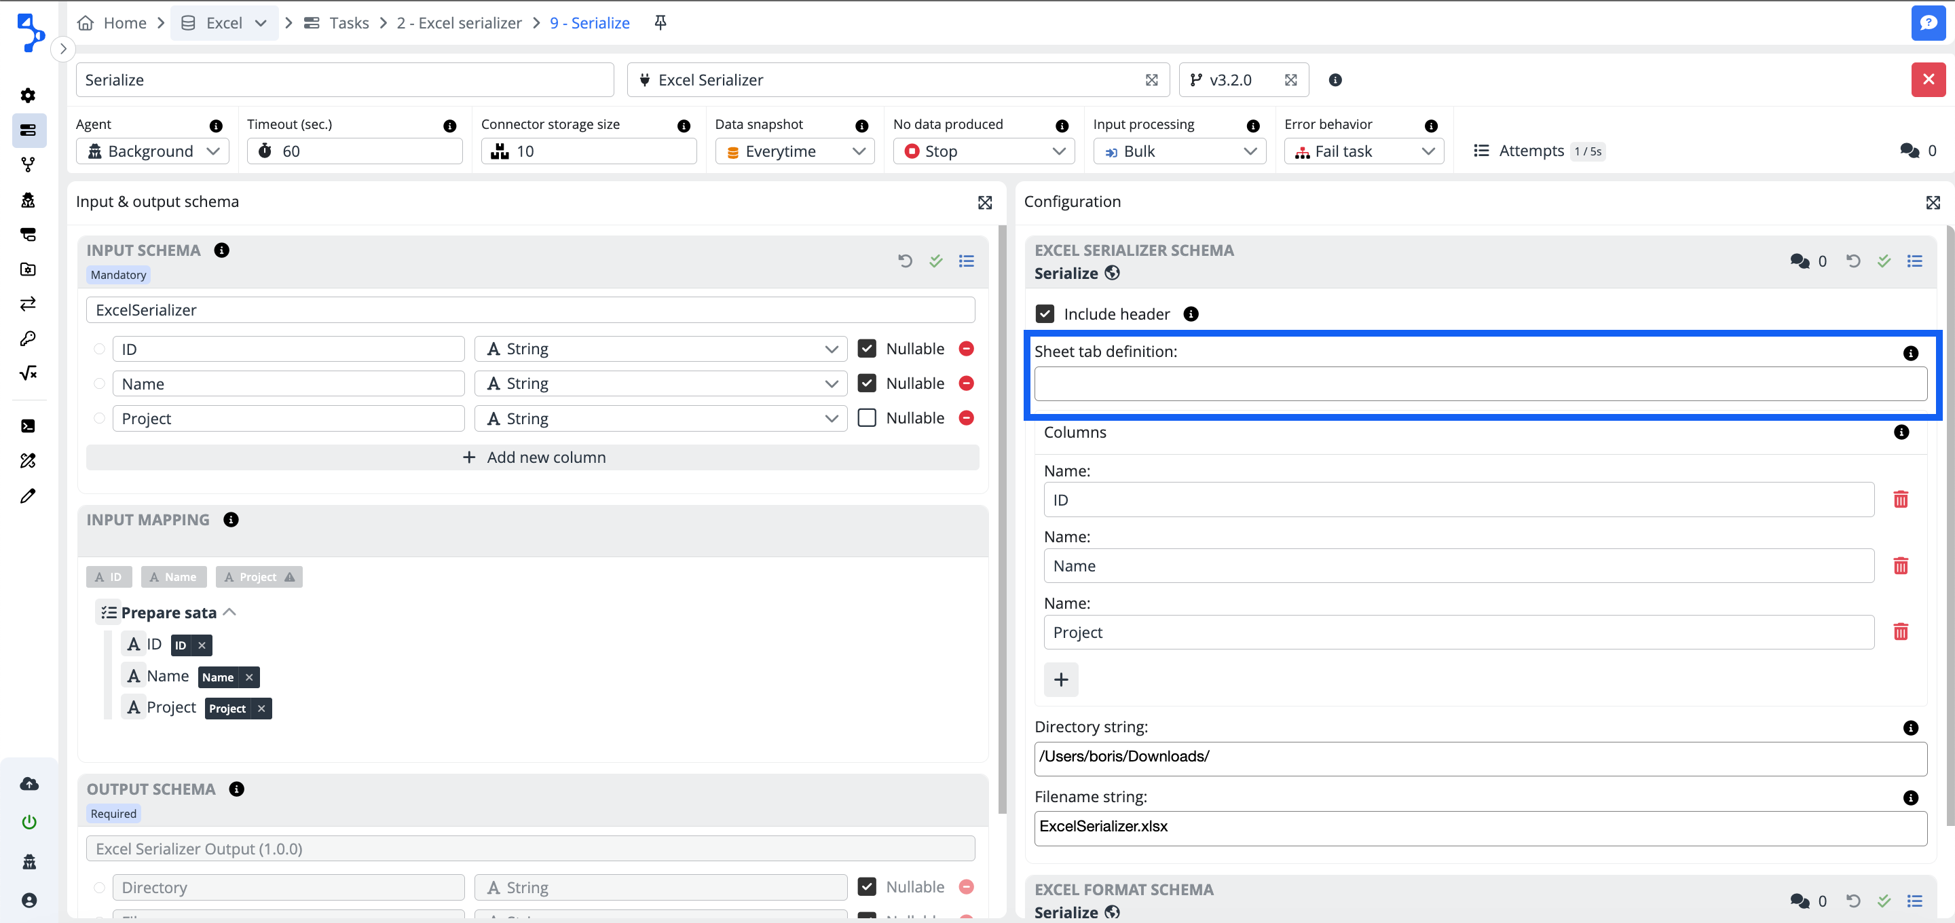Click the Sheet tab definition input field
1955x923 pixels.
1479,384
